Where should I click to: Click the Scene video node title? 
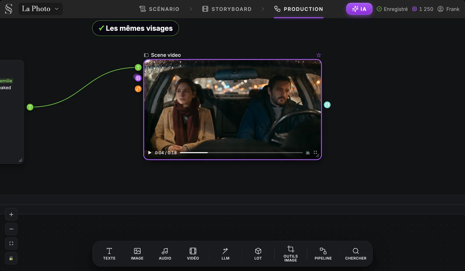point(166,55)
